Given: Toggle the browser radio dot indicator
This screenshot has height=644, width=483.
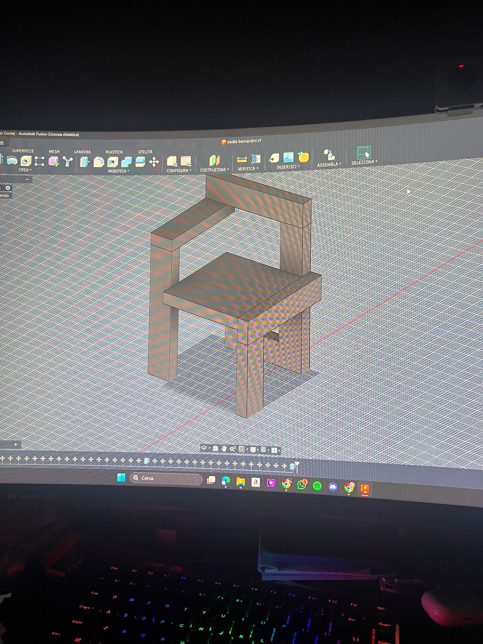Looking at the screenshot, I should pyautogui.click(x=8, y=188).
